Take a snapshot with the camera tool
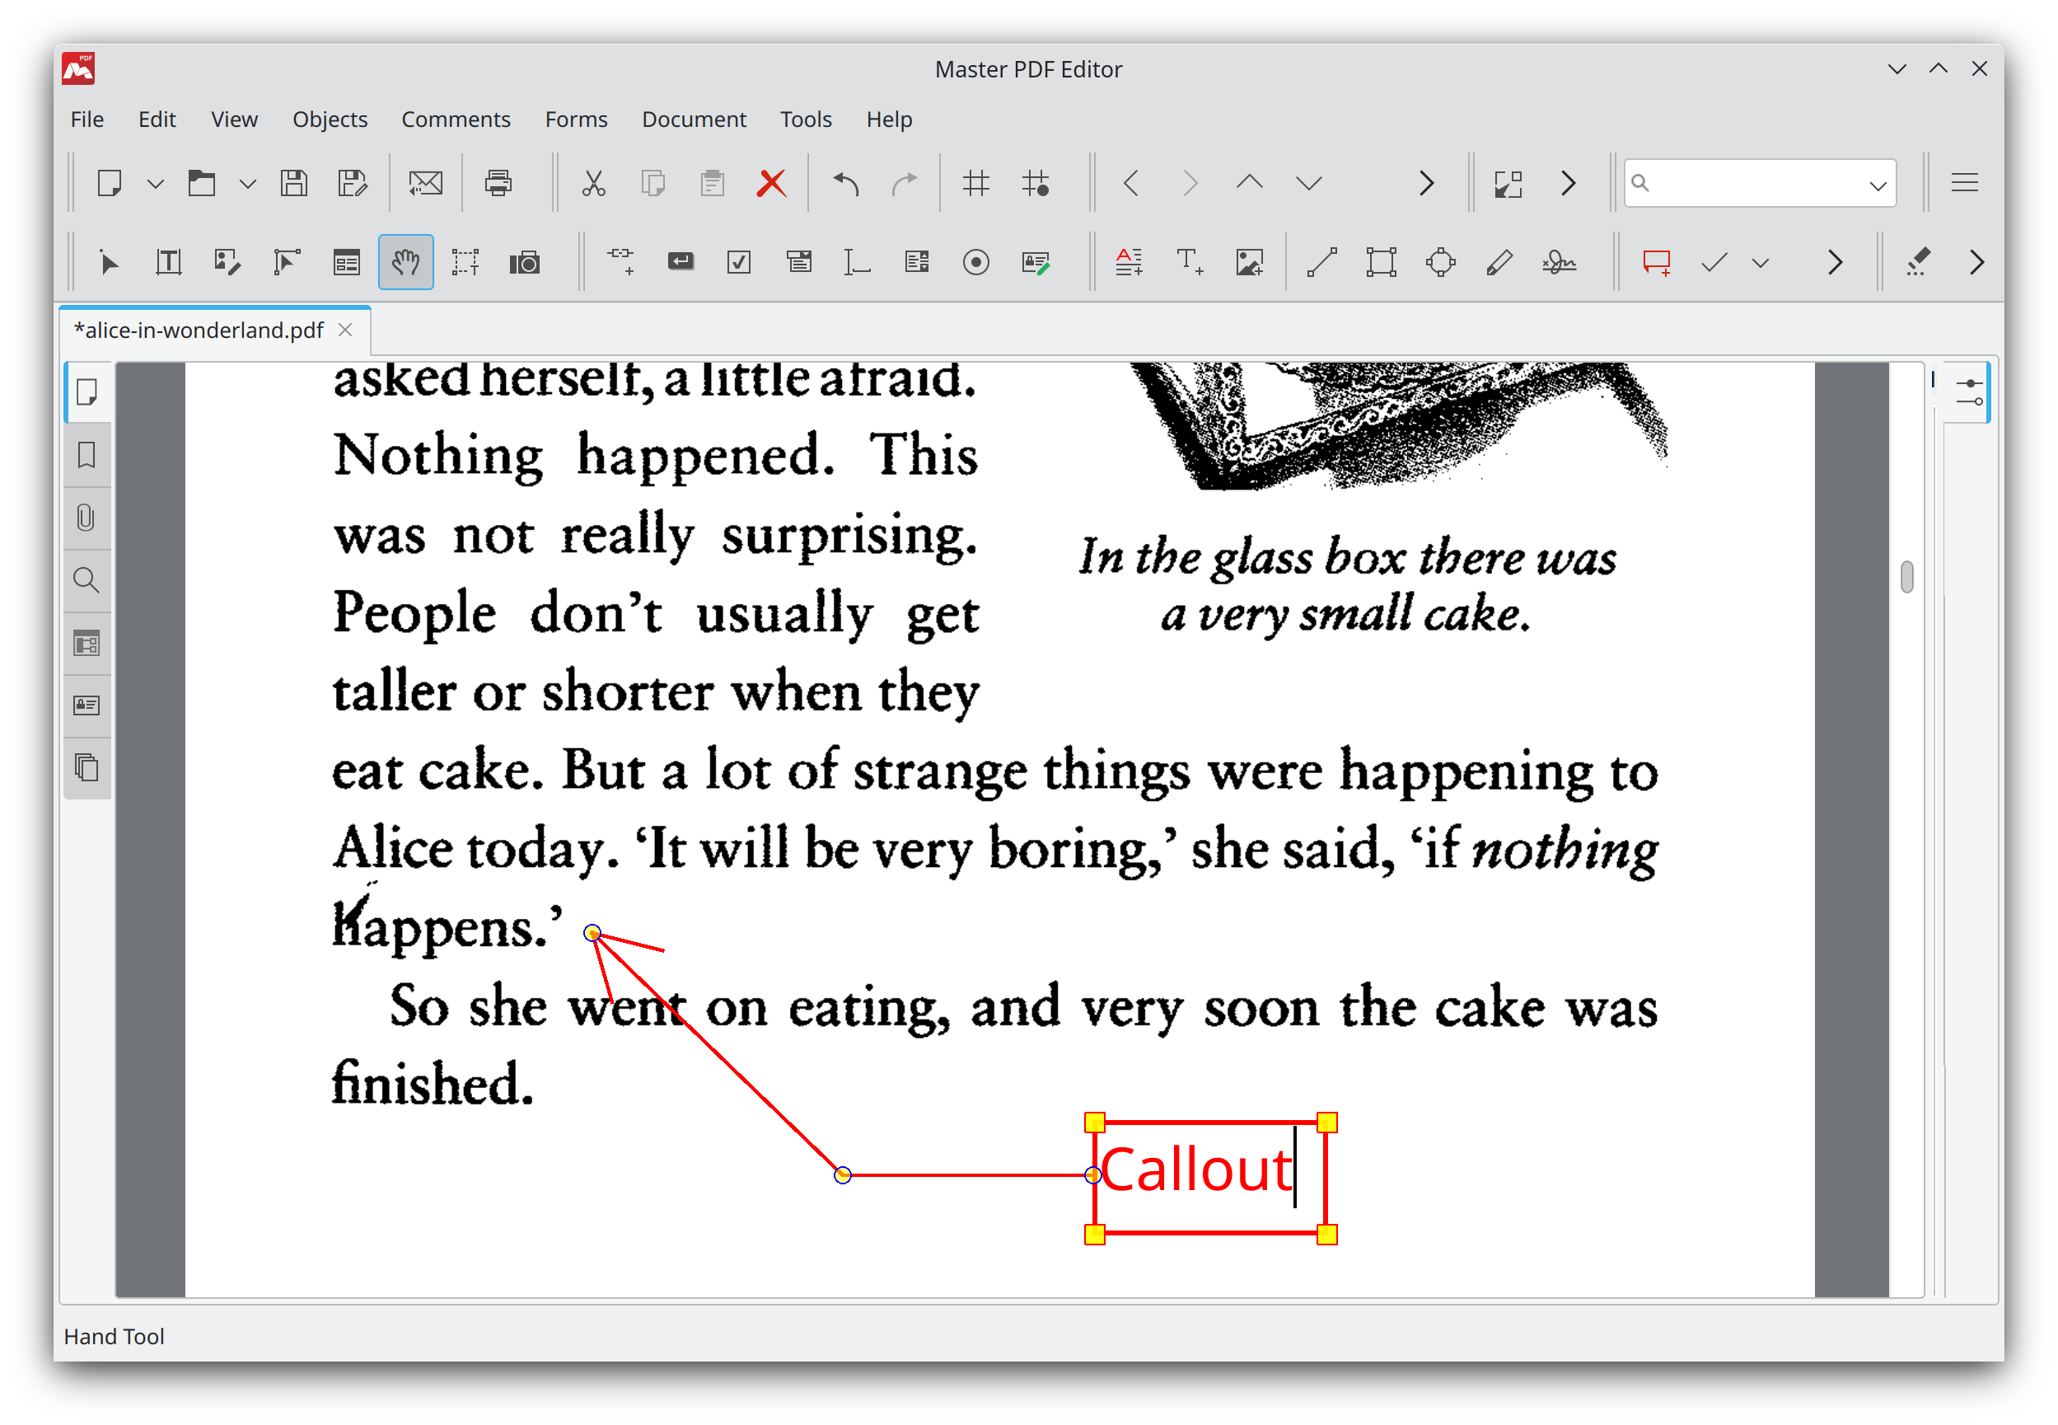The image size is (2058, 1425). [x=526, y=261]
